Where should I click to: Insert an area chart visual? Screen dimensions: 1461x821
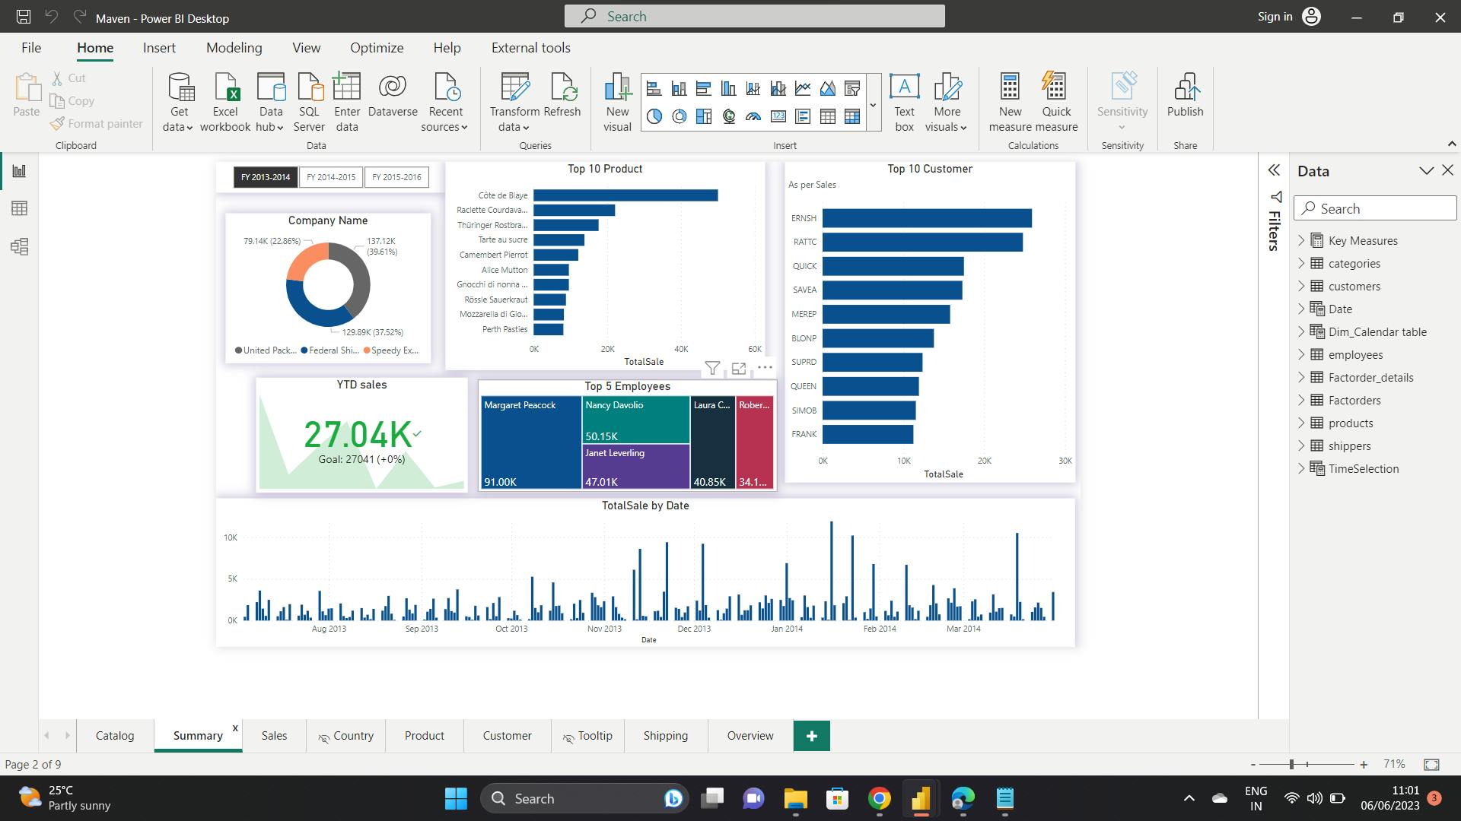pos(828,89)
